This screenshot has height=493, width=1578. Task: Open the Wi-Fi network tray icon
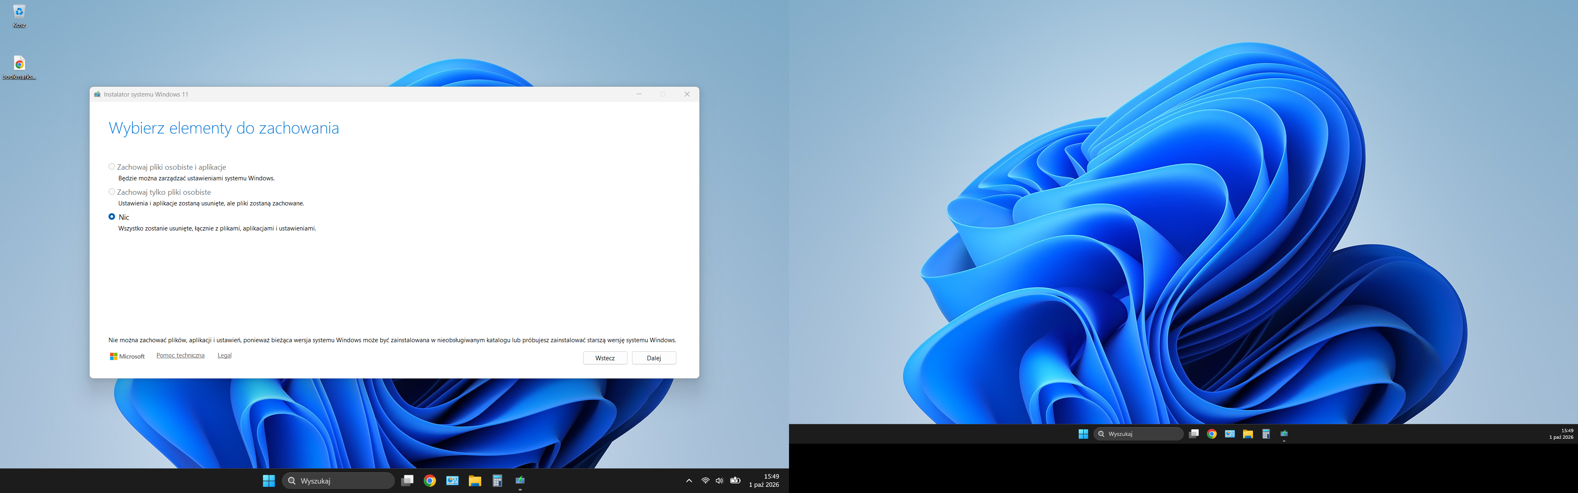click(x=705, y=481)
